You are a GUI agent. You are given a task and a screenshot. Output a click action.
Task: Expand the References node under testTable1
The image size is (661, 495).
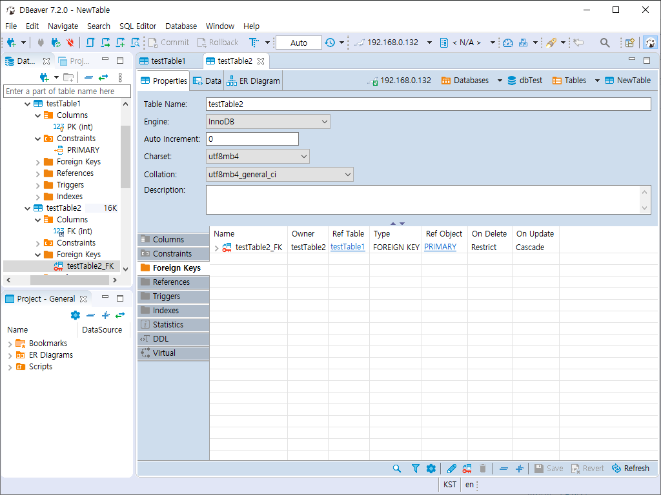click(x=37, y=173)
